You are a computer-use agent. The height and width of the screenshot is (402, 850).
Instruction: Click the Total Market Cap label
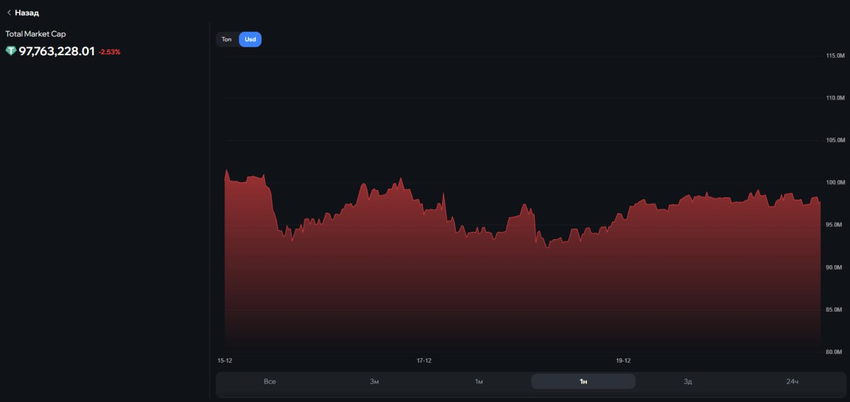pos(35,34)
